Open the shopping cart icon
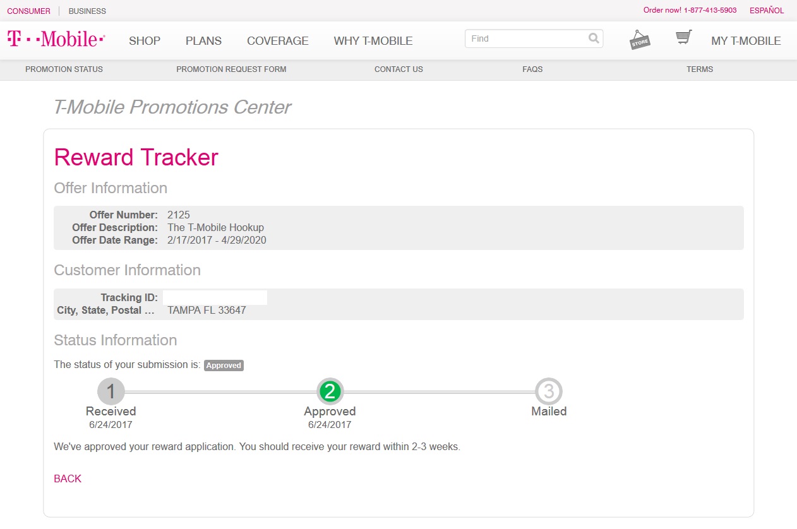797x529 pixels. 683,37
